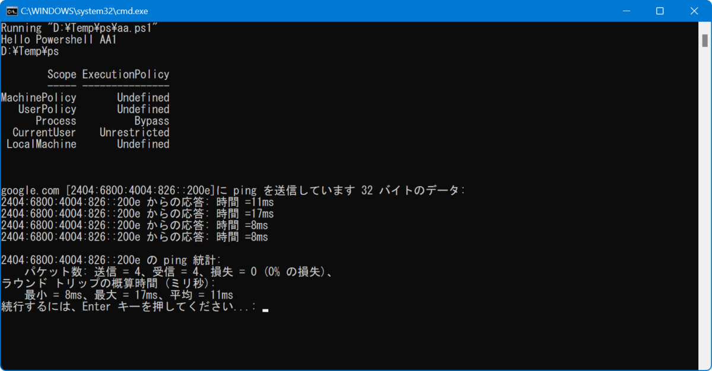Screen dimensions: 712x371
Task: Click the standalone D:¥Temp¥ps path line
Action: pyautogui.click(x=30, y=52)
